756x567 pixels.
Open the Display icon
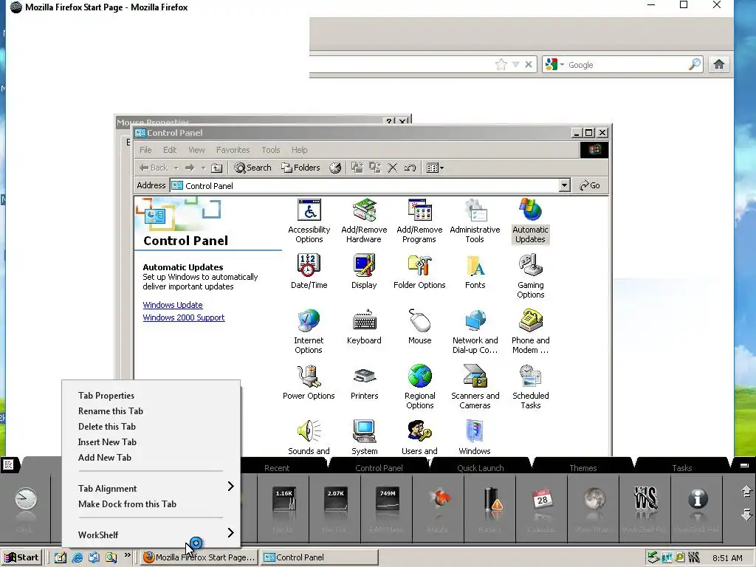click(364, 272)
